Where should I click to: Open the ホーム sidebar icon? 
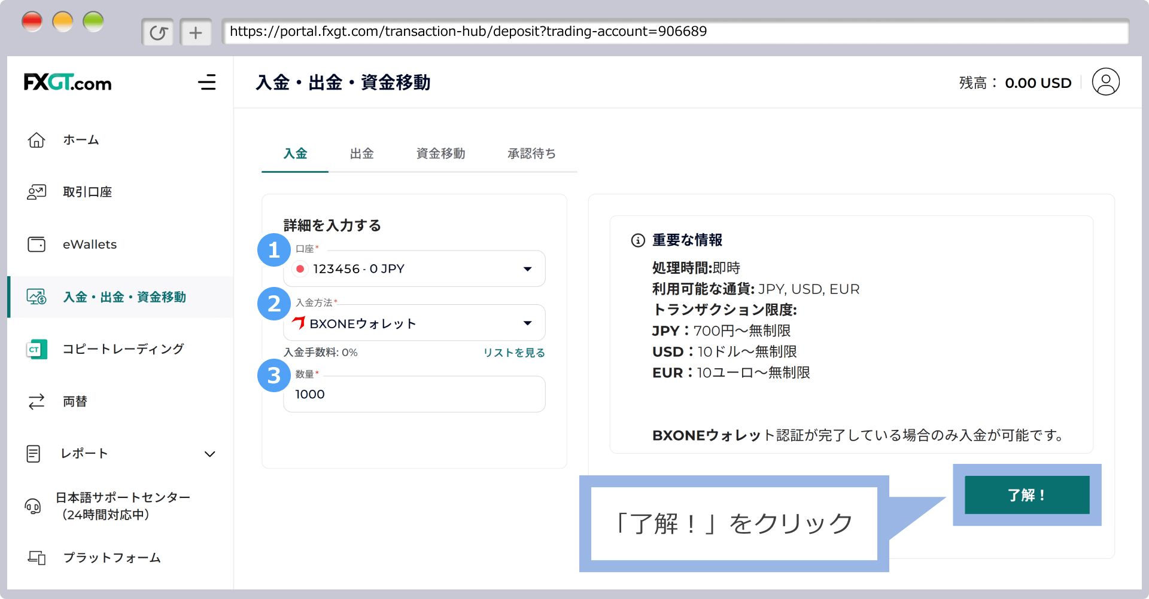[x=37, y=139]
